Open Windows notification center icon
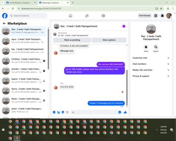 (x=172, y=130)
